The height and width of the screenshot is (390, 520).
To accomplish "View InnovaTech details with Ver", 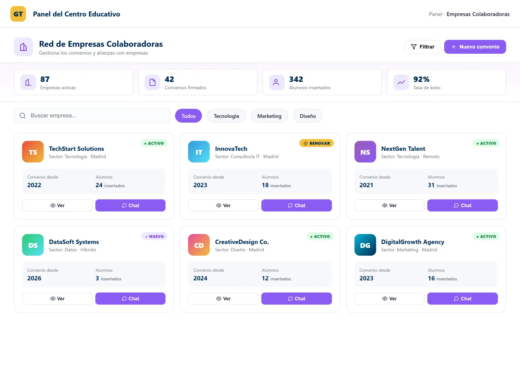I will click(x=223, y=205).
